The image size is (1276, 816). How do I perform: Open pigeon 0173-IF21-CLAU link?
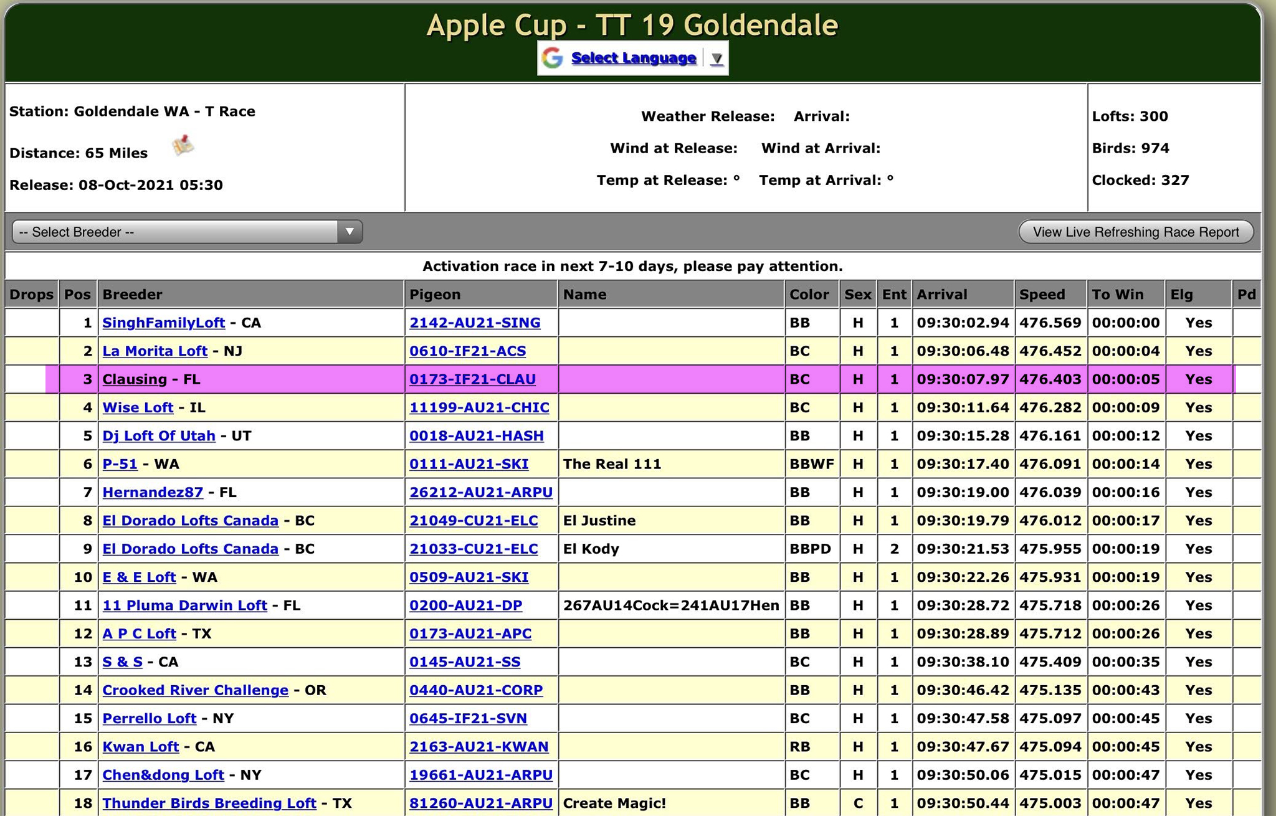click(472, 379)
